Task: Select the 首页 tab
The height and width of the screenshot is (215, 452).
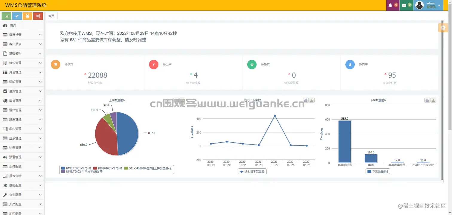Action: click(x=51, y=16)
